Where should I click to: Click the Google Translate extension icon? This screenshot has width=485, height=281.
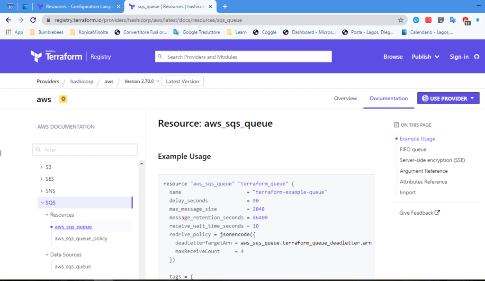[x=453, y=20]
